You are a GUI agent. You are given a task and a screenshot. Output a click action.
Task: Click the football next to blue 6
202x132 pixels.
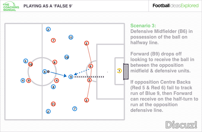point(48,71)
